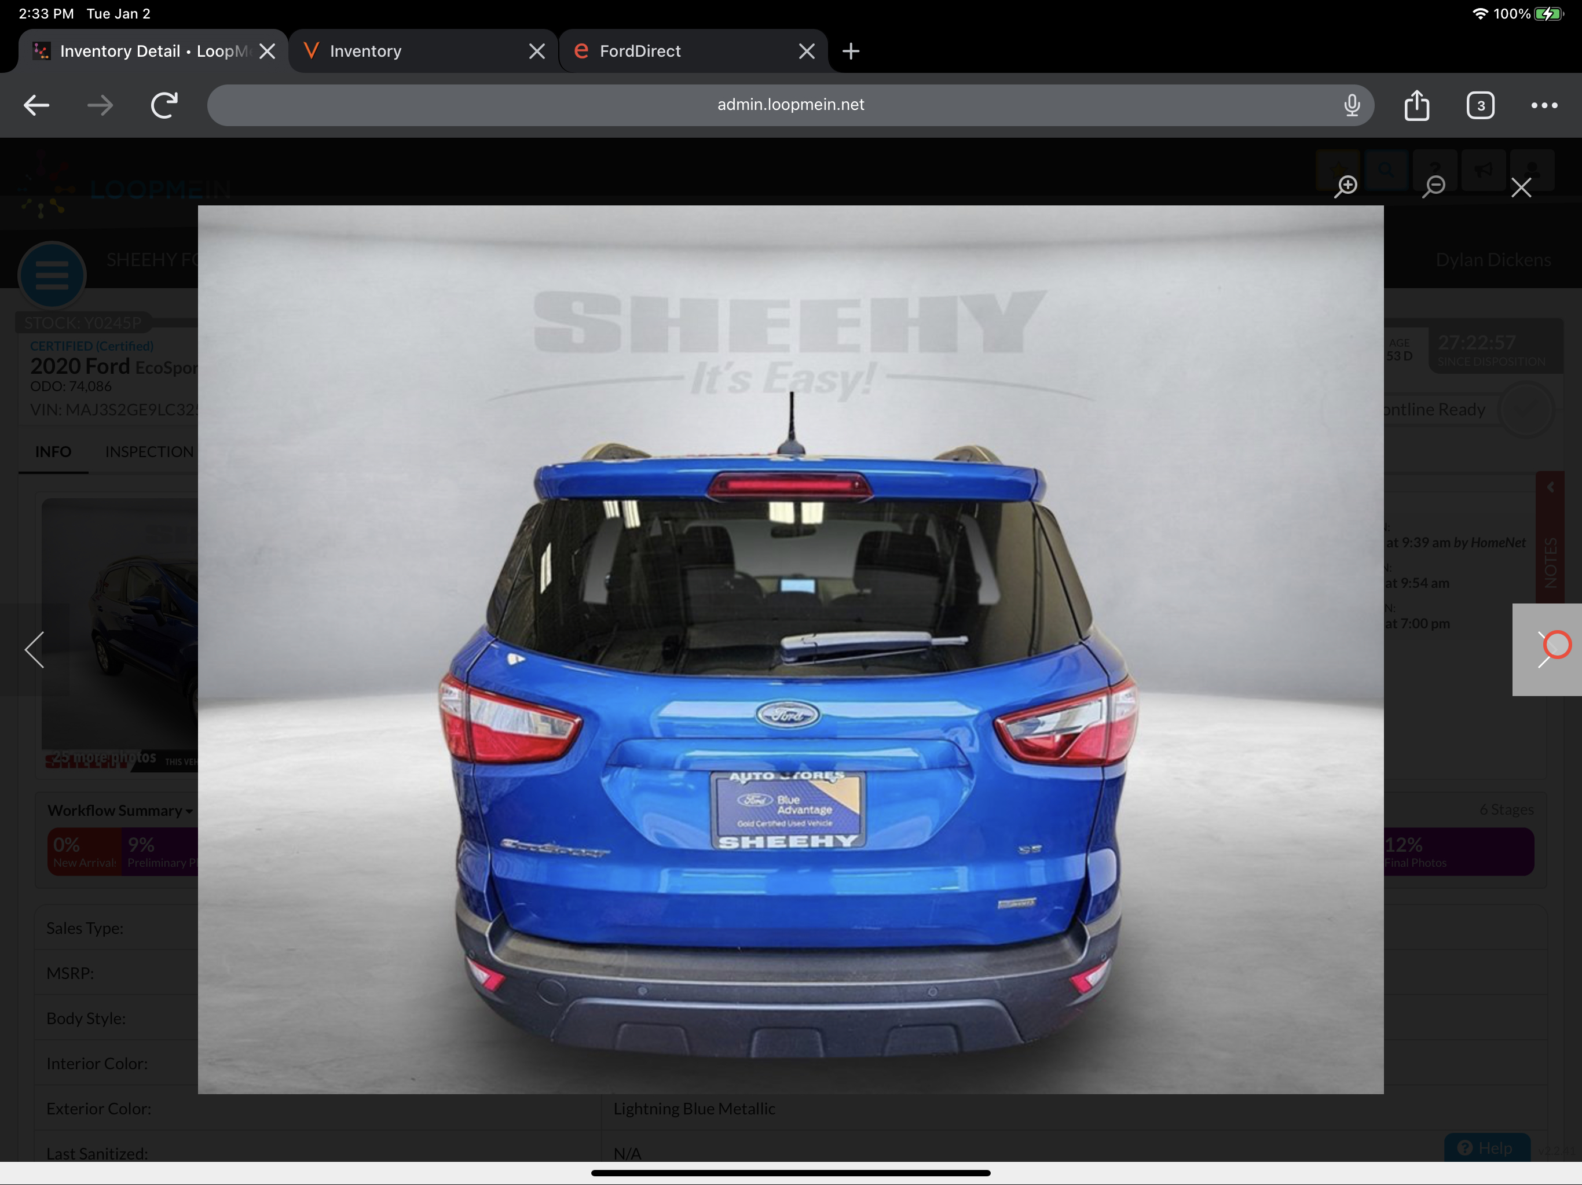
Task: Open the INFO tab
Action: click(53, 452)
